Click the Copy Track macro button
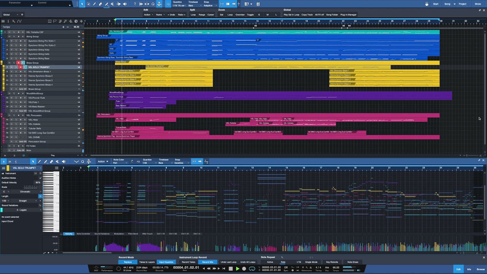487x274 pixels. point(307,14)
